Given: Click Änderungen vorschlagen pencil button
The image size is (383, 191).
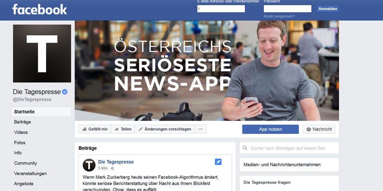Looking at the screenshot, I should pos(165,129).
